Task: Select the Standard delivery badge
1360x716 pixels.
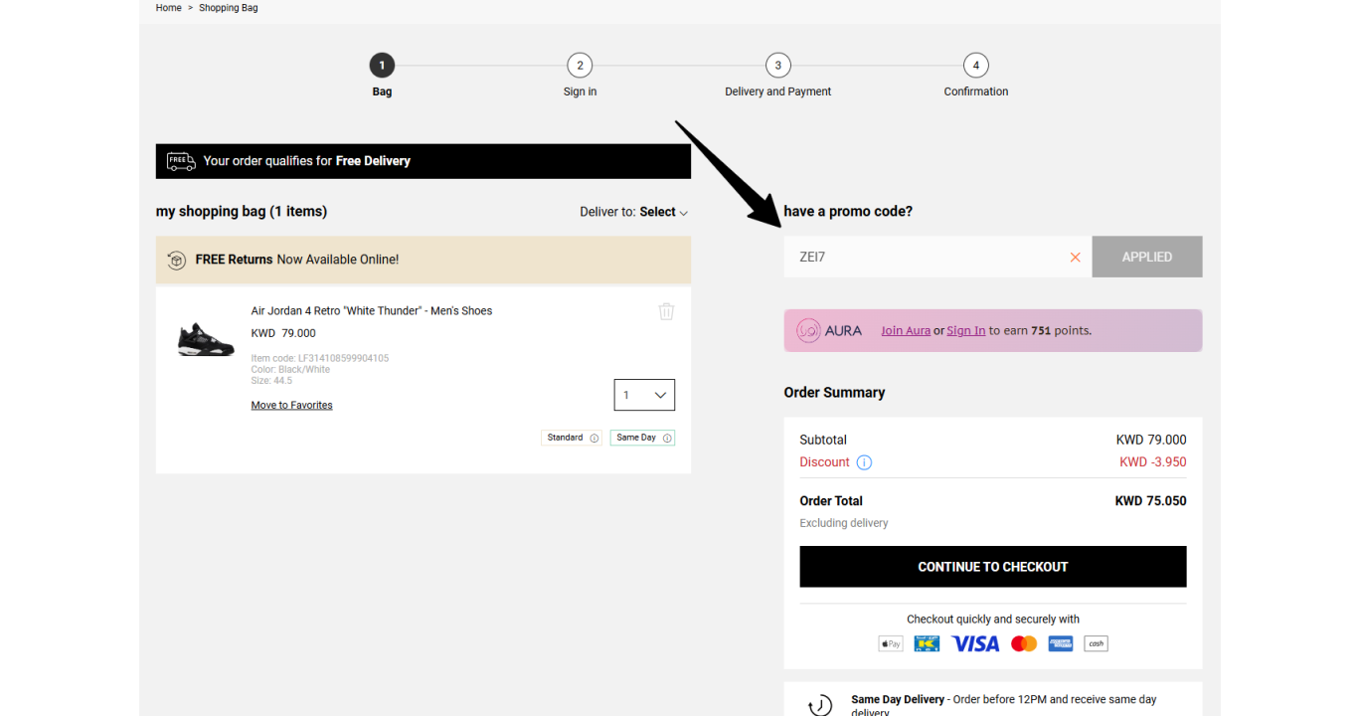Action: (x=572, y=438)
